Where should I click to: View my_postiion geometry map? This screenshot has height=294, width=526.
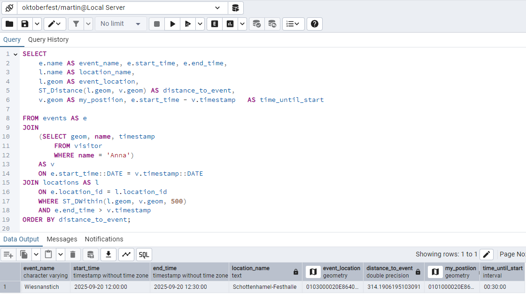pyautogui.click(x=435, y=272)
